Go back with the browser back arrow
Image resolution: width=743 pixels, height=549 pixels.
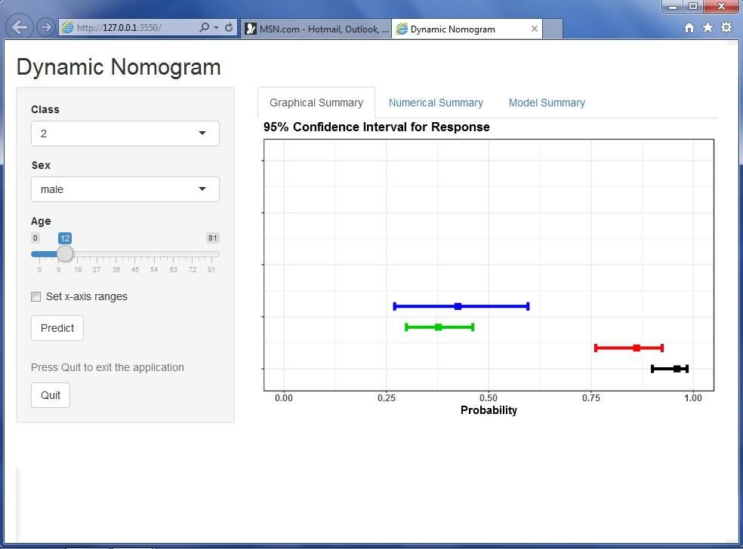[20, 27]
